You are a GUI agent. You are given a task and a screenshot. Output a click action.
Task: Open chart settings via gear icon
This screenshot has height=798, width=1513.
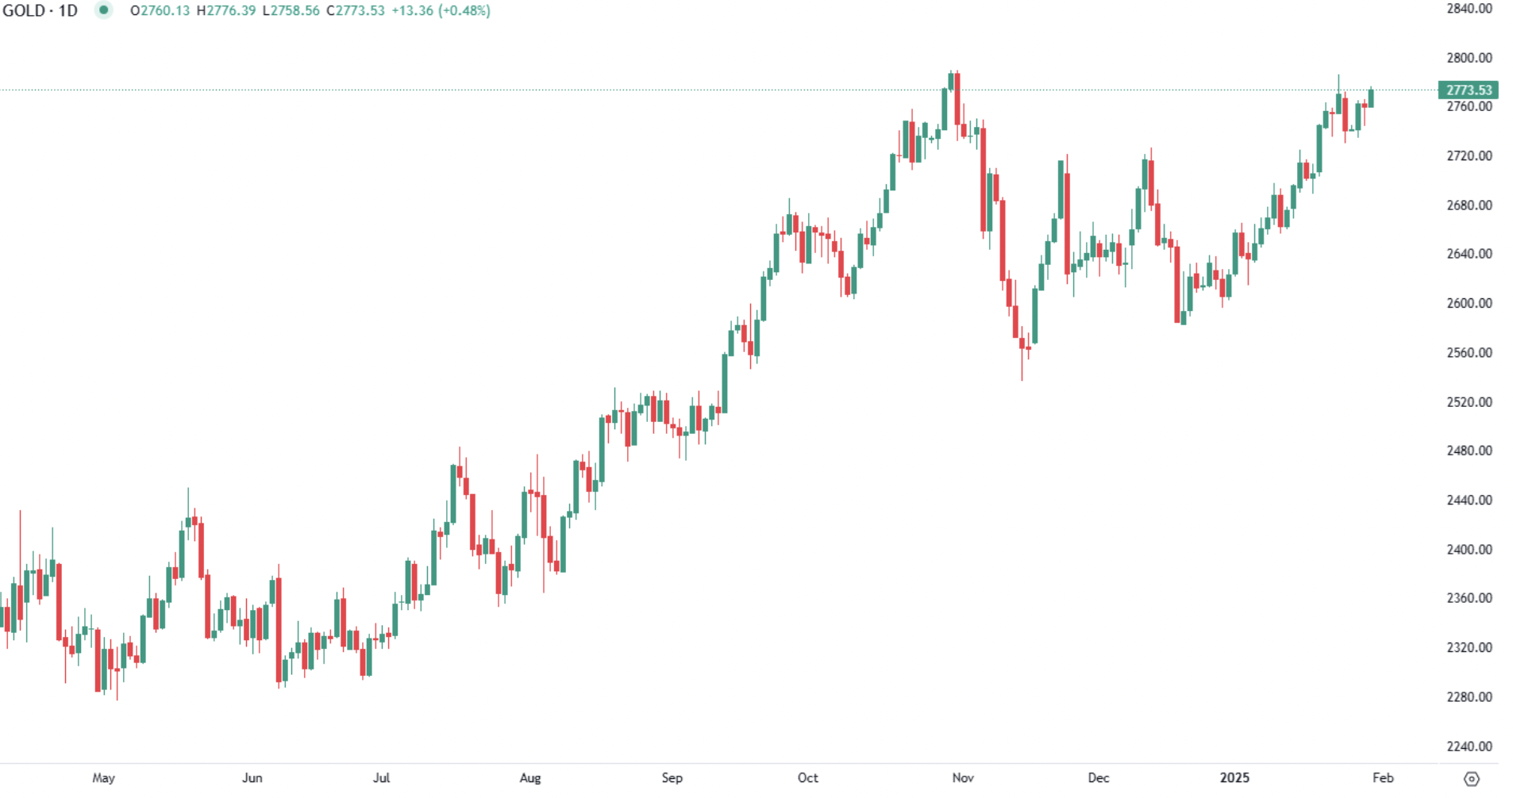(1471, 779)
